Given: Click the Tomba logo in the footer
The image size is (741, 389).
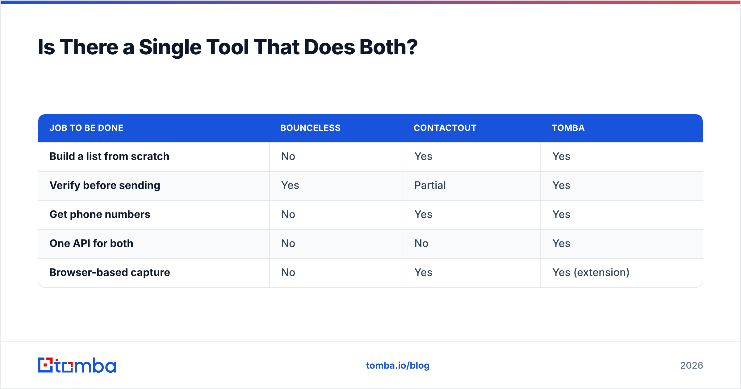Looking at the screenshot, I should [77, 365].
